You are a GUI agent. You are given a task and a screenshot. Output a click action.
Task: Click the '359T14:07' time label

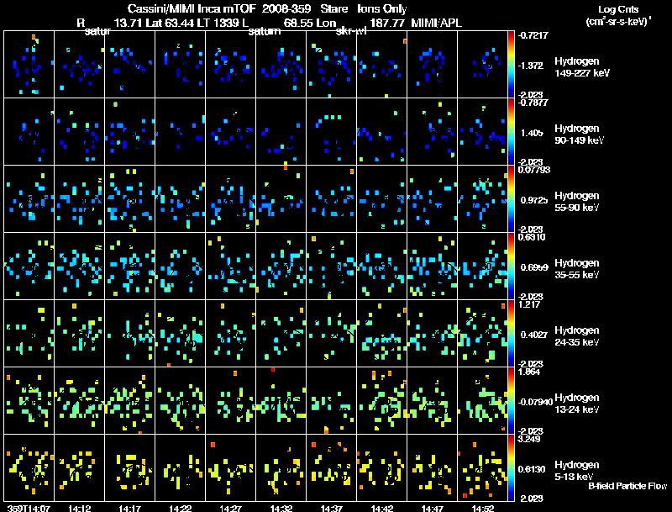(29, 508)
